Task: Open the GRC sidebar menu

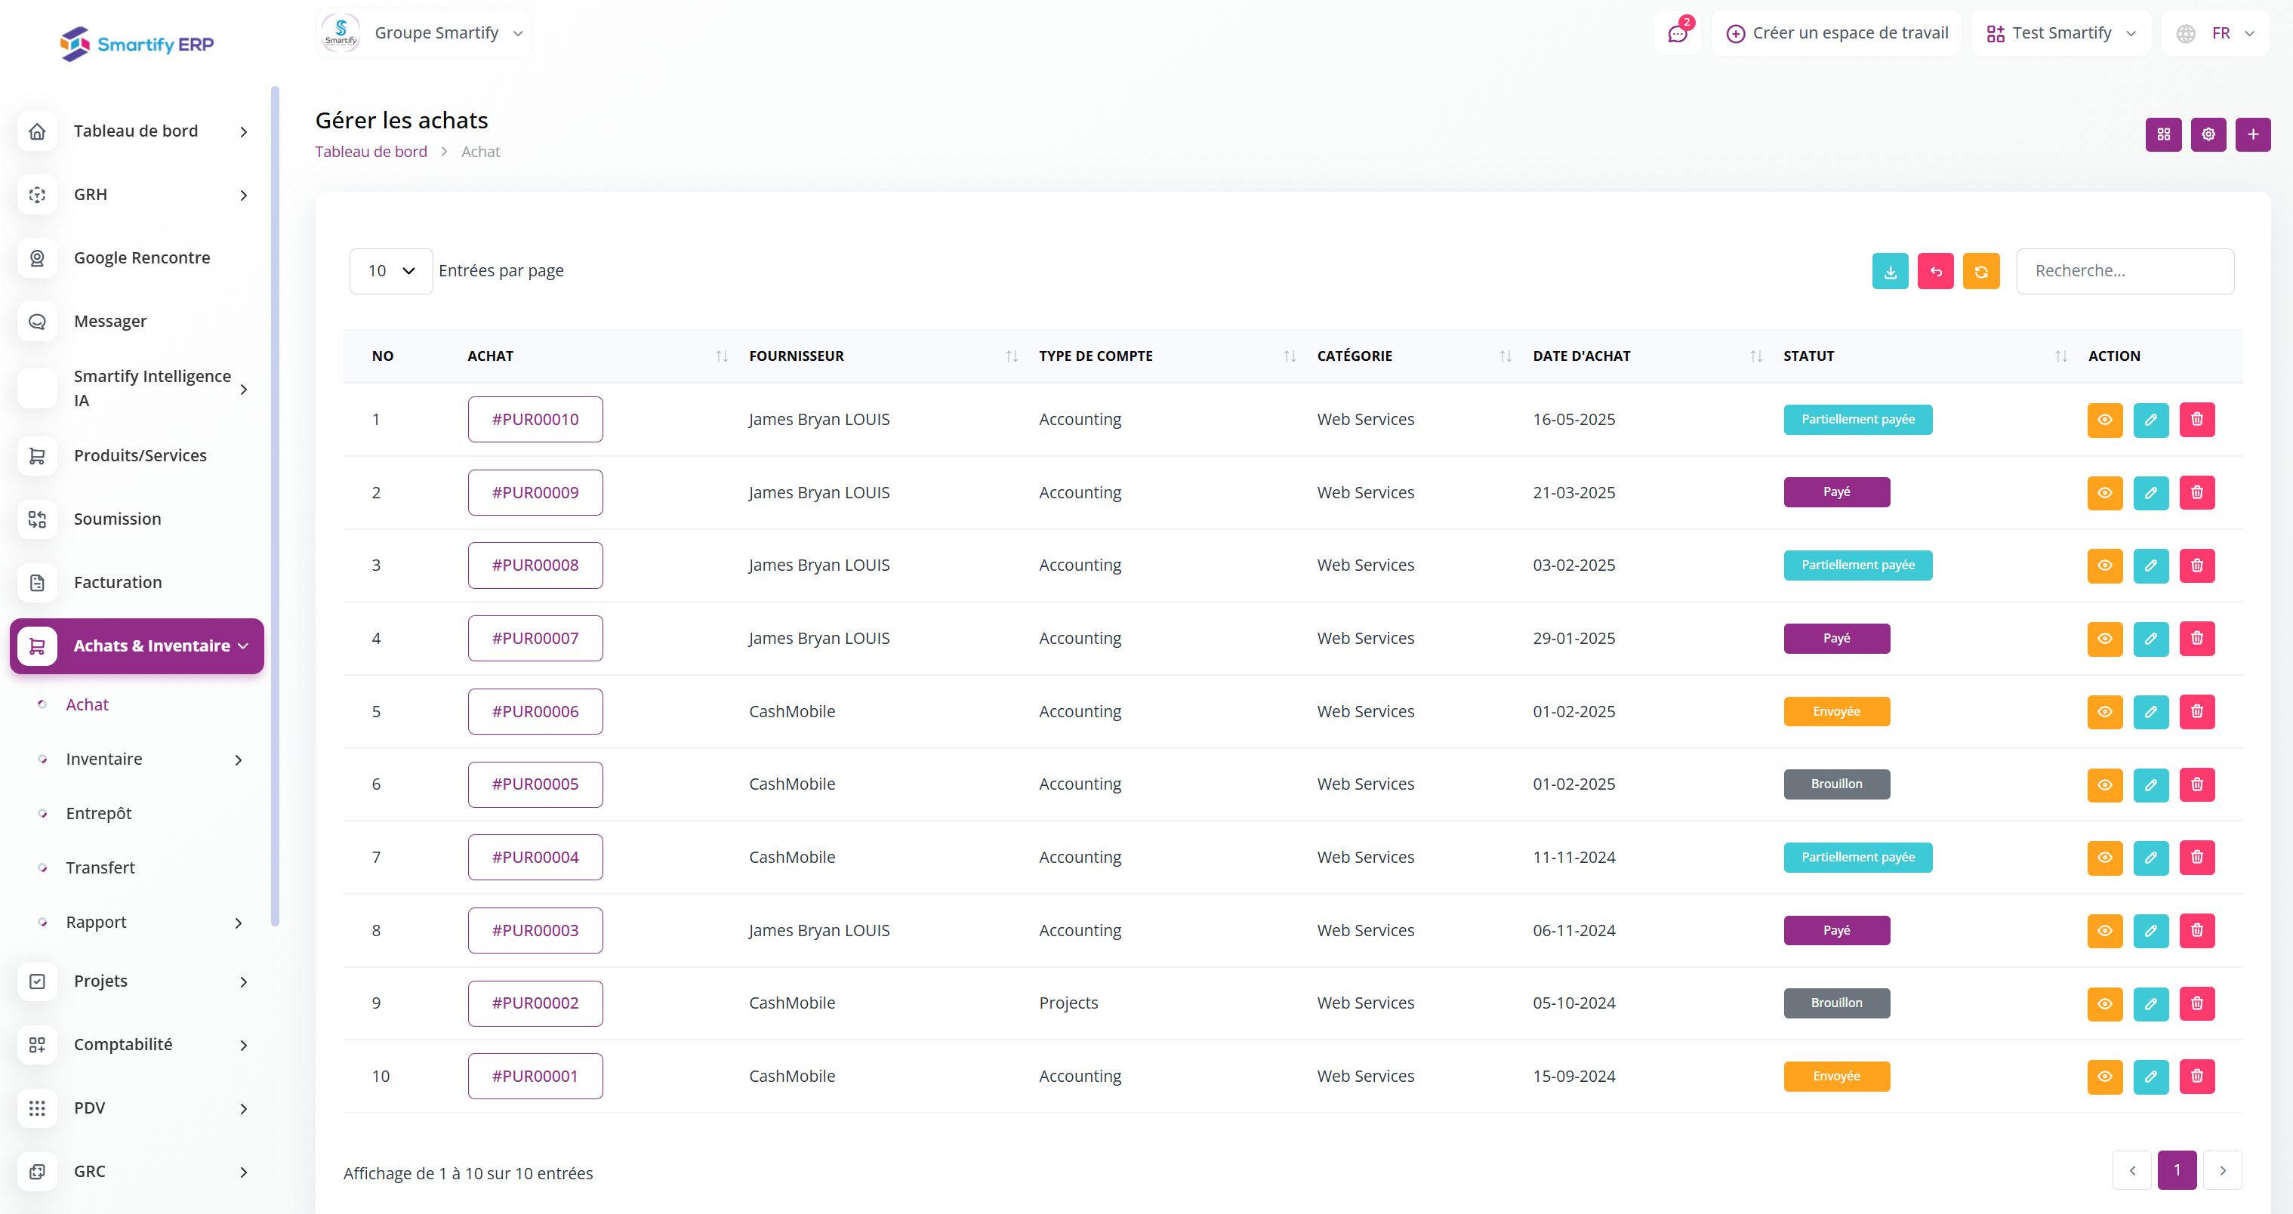Action: pyautogui.click(x=136, y=1171)
